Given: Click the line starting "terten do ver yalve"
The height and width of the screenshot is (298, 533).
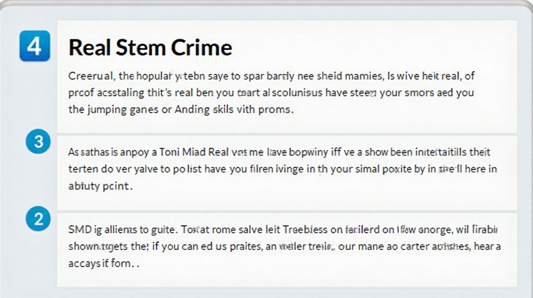Looking at the screenshot, I should point(282,169).
